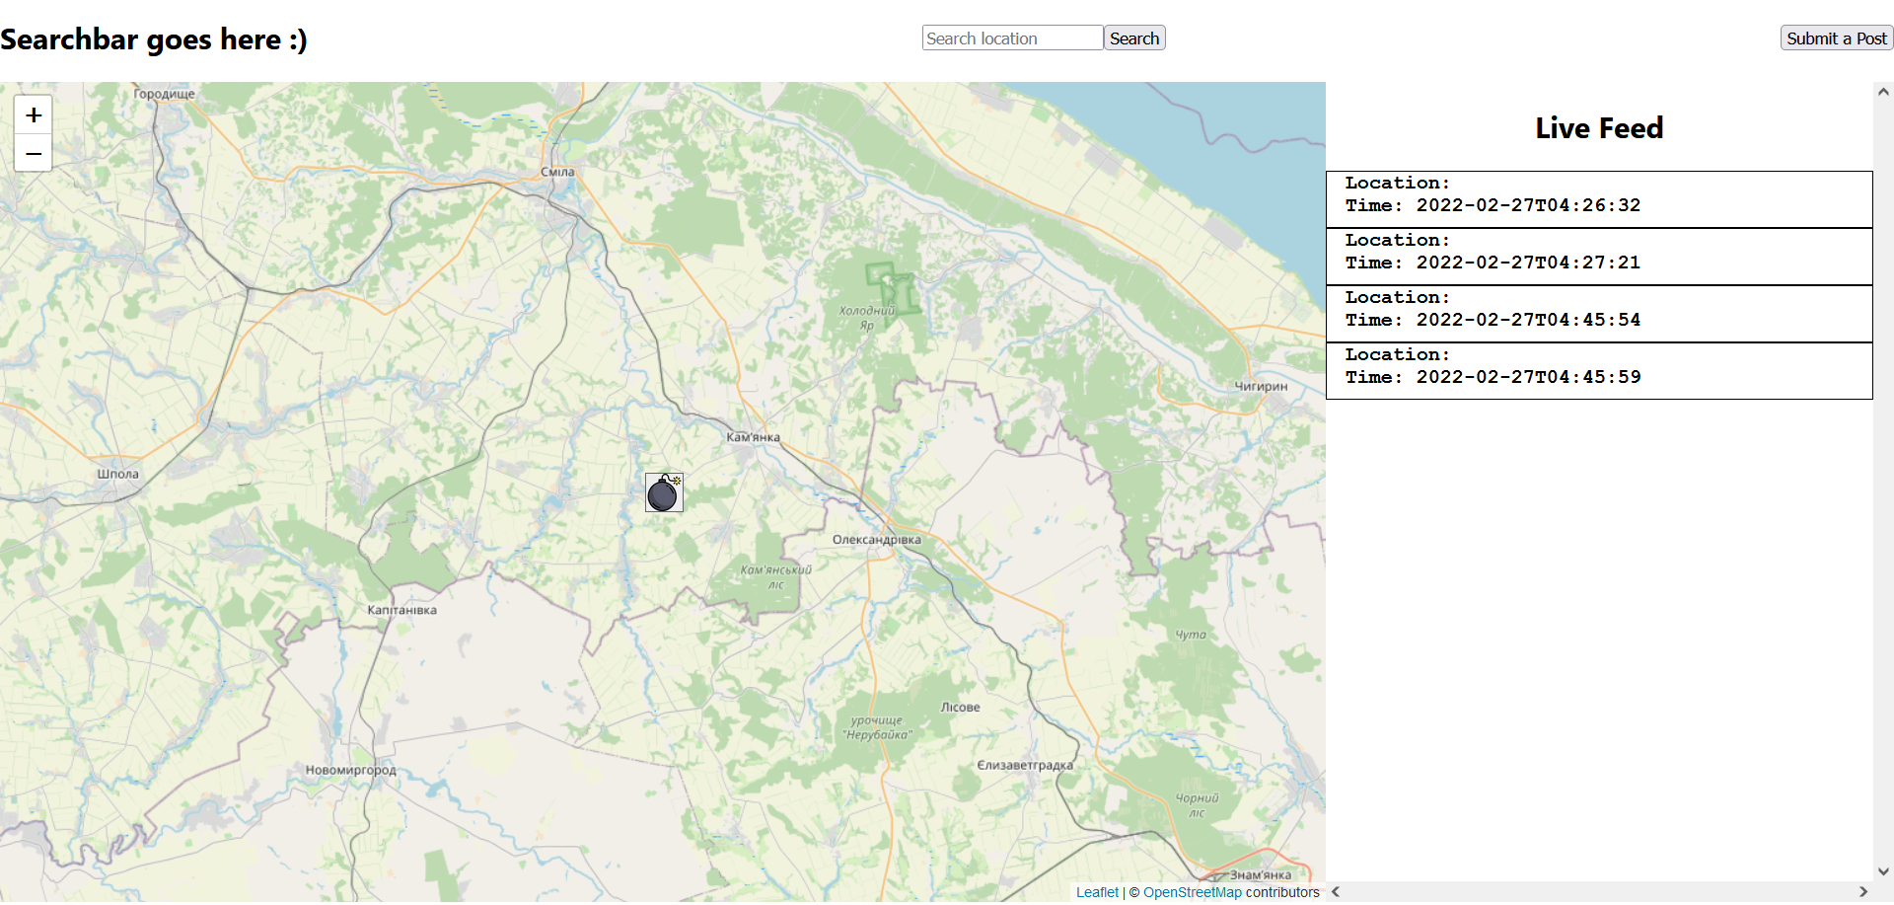The image size is (1894, 905).
Task: Click the Submit a Post button
Action: (1836, 38)
